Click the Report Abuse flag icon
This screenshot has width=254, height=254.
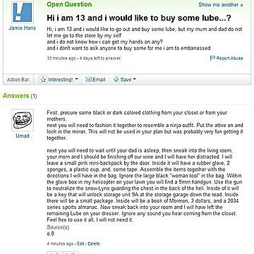[x=212, y=58]
